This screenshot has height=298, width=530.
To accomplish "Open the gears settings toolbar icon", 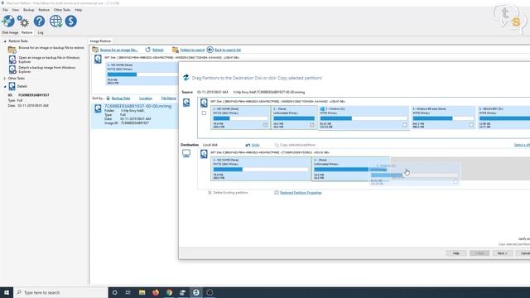I will (x=23, y=22).
